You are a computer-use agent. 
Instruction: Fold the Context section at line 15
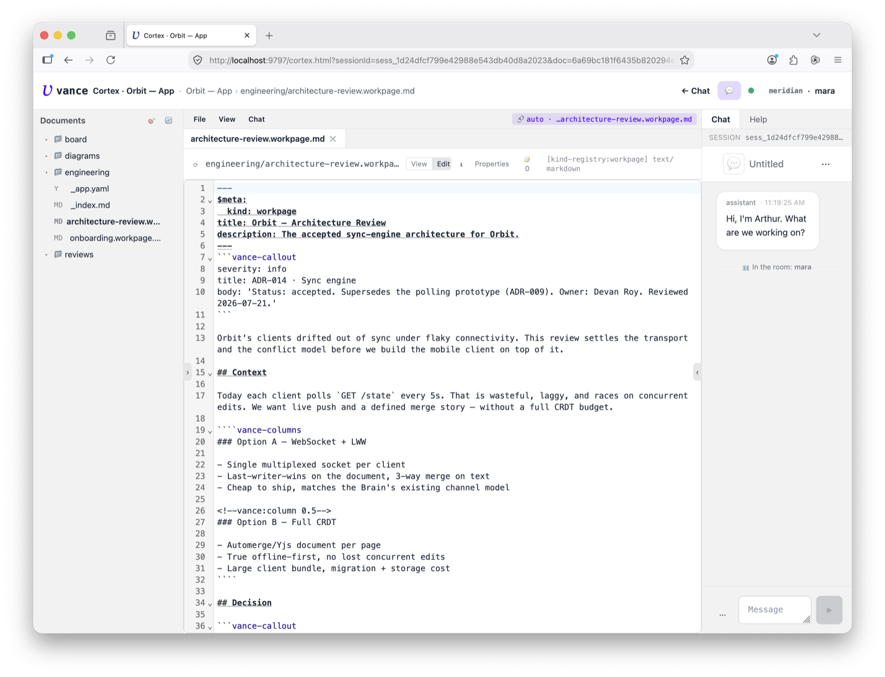(210, 374)
